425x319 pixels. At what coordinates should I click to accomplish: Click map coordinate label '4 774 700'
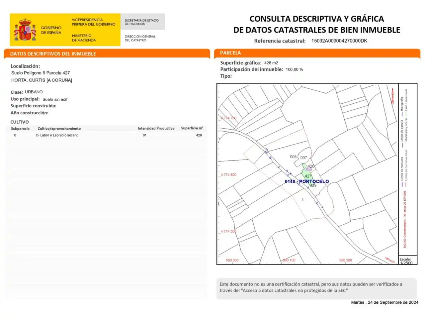click(229, 118)
